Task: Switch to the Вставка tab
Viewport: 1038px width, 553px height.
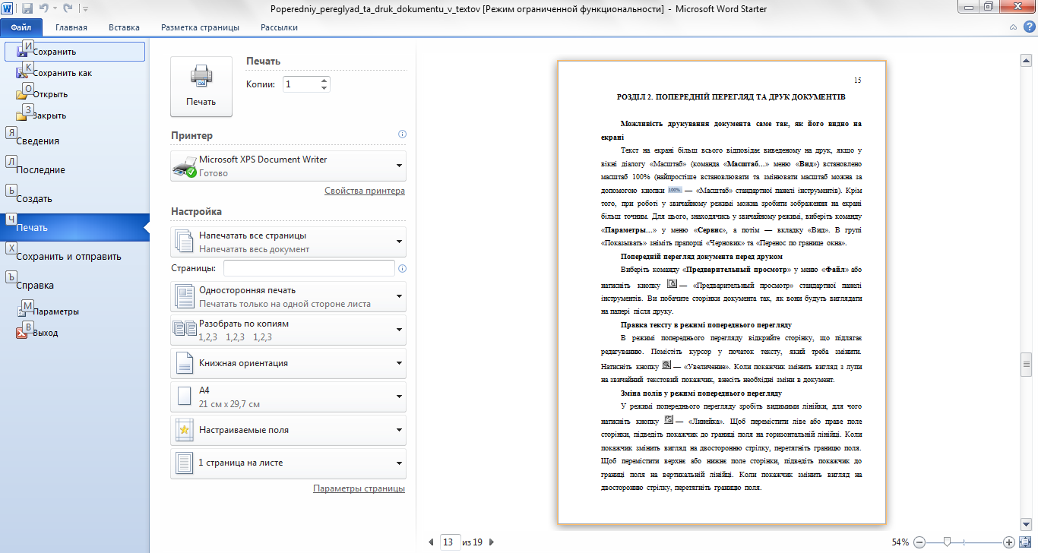Action: 124,27
